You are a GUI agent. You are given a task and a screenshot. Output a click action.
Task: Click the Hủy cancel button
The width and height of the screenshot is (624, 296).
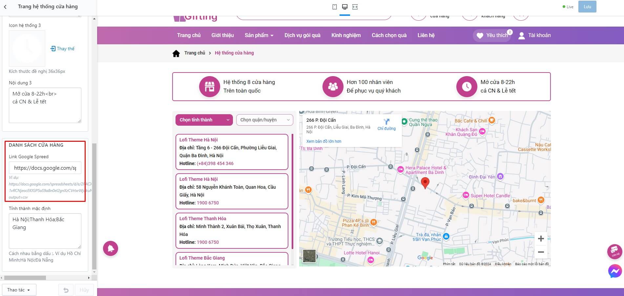(84, 290)
